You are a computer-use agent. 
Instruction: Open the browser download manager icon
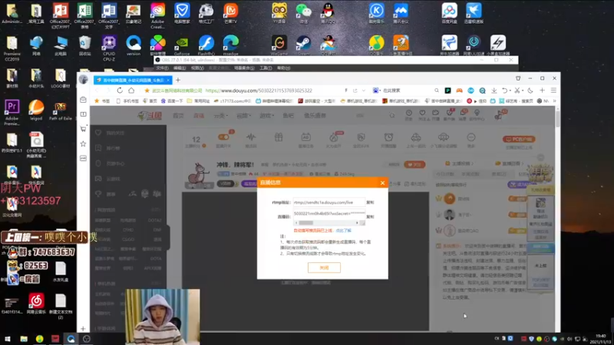click(x=494, y=90)
